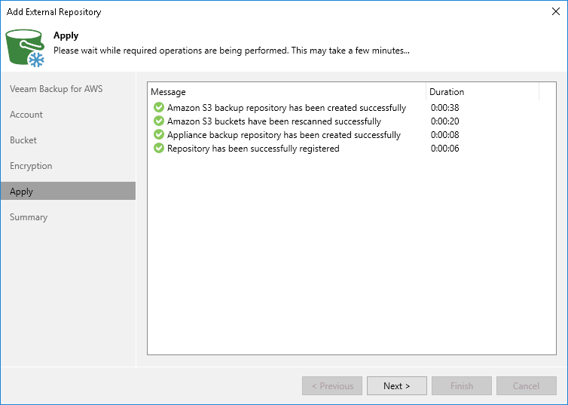
Task: Sort by the Duration column header
Action: click(482, 92)
